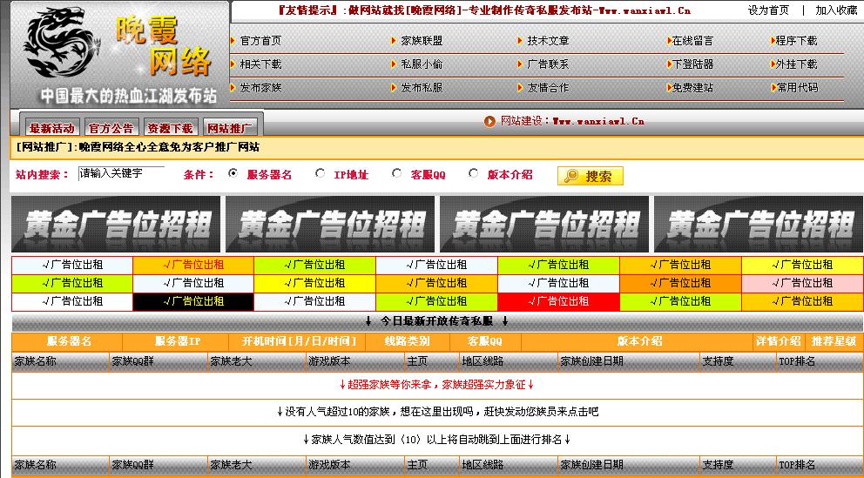This screenshot has height=478, width=864.
Task: Click the orange circle arrow beside 网站建设
Action: 490,122
